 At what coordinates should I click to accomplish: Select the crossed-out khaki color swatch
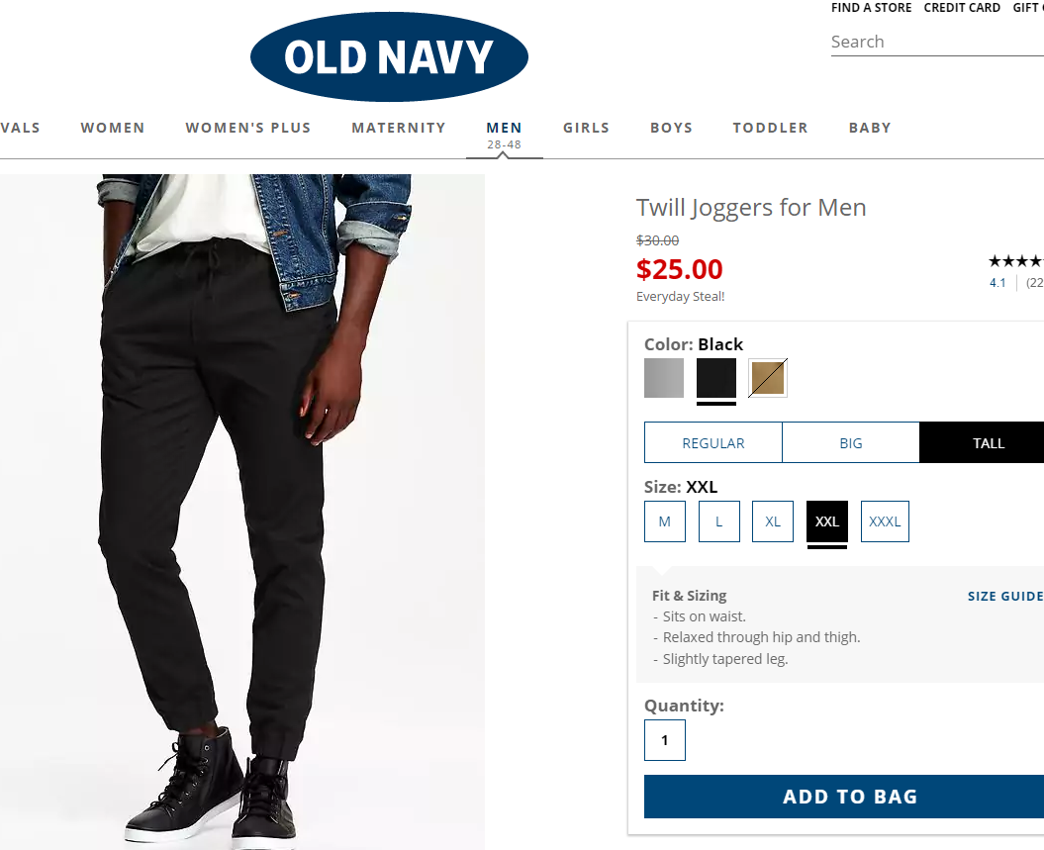click(x=768, y=378)
